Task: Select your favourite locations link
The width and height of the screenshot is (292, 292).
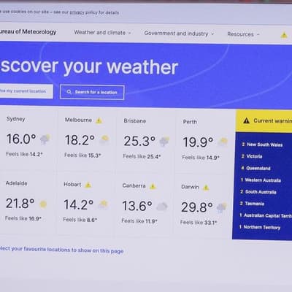Action: (x=62, y=250)
